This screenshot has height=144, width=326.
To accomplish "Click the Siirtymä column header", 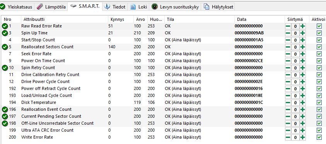I will (297, 19).
